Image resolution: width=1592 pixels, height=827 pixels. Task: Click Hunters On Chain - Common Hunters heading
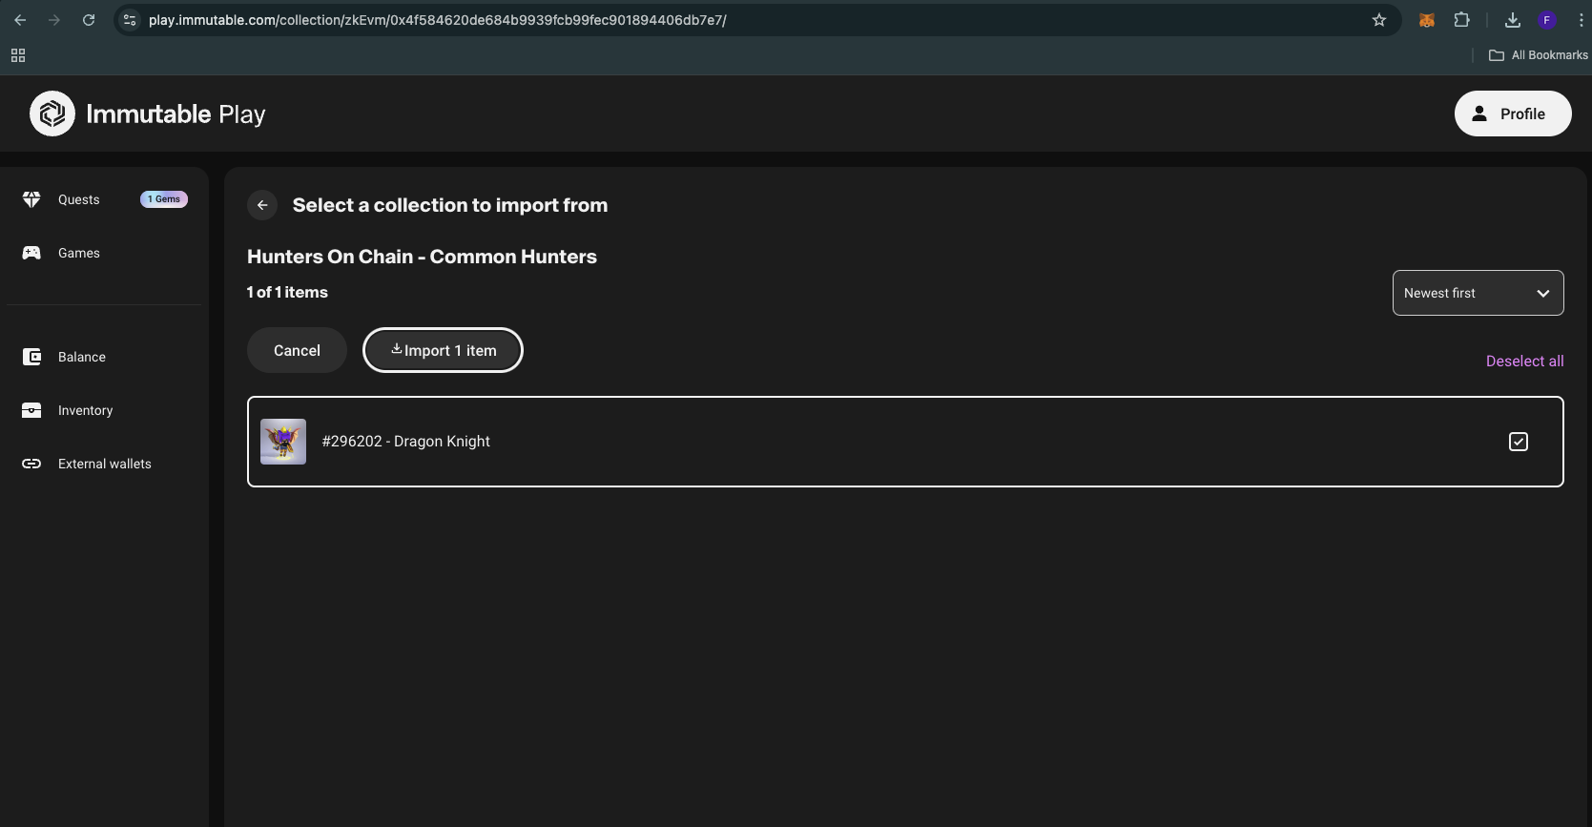[422, 257]
